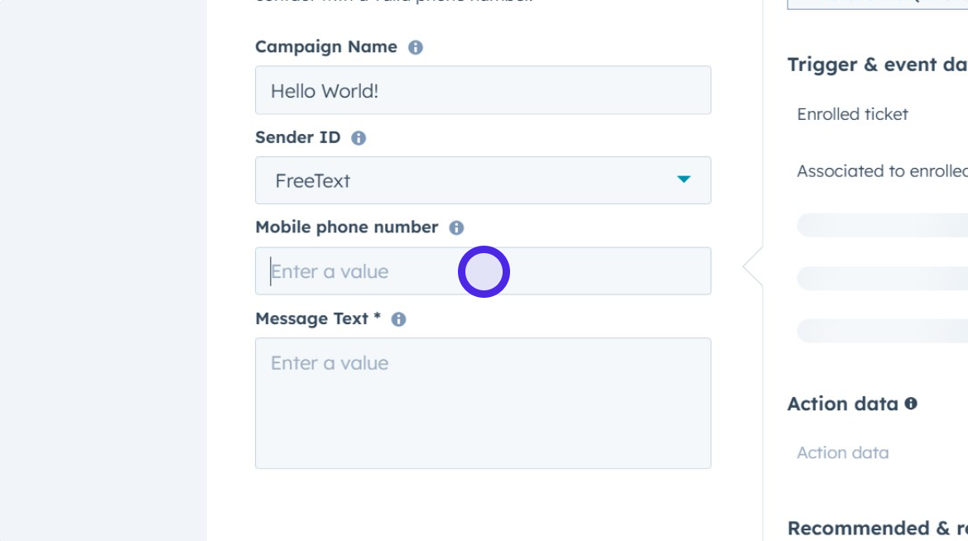Viewport: 968px width, 541px height.
Task: Click the Message Text info icon
Action: coord(399,319)
